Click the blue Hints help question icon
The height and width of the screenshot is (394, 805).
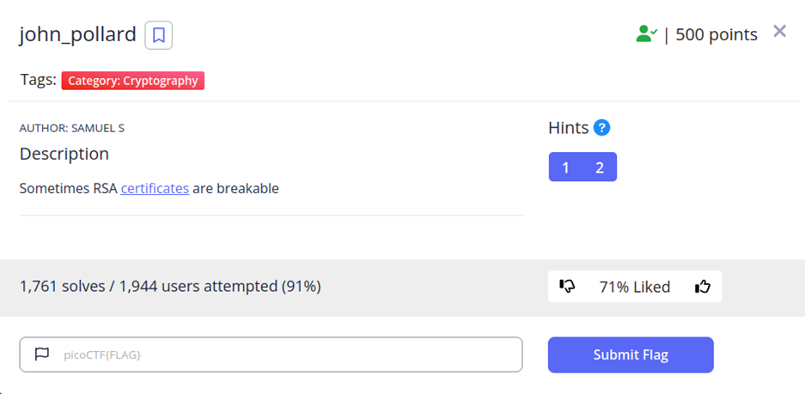point(601,128)
